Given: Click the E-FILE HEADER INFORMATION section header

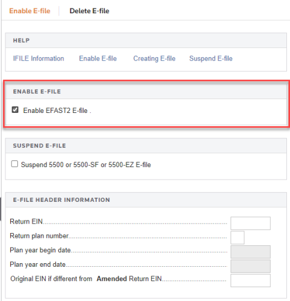Looking at the screenshot, I should point(146,200).
